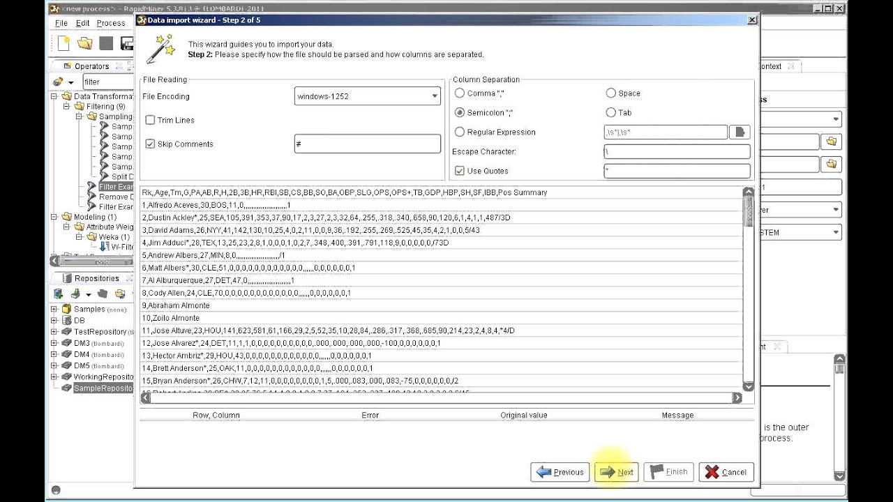Screen dimensions: 893x502
Task: Open the dropdown arrow next to filter icon
Action: coord(70,82)
